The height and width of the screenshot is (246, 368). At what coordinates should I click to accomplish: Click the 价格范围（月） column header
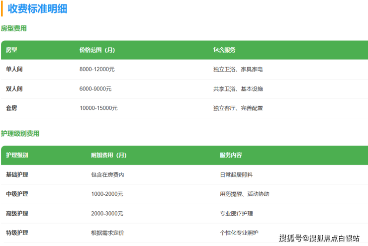[x=97, y=50]
